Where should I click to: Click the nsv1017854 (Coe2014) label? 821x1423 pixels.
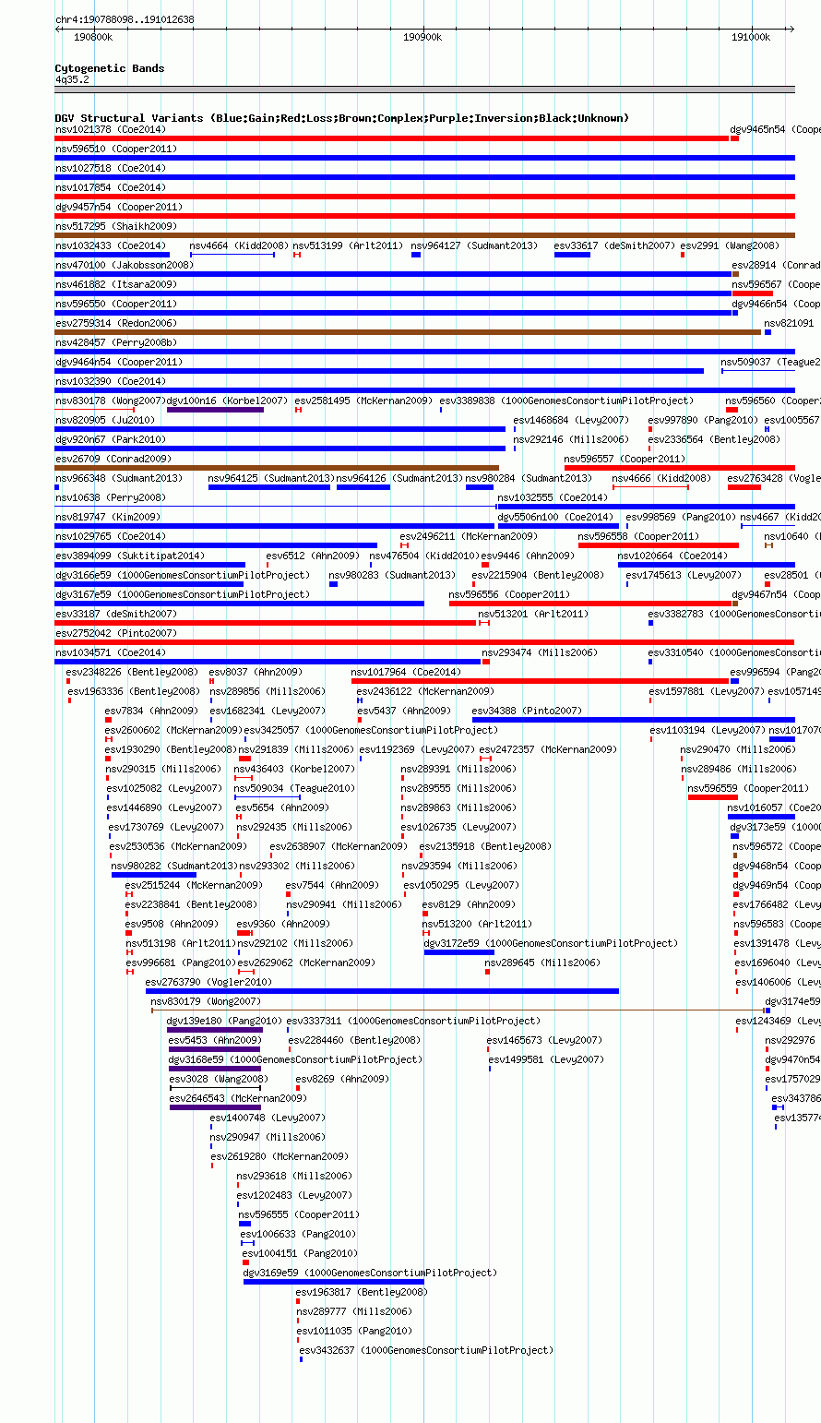point(111,187)
